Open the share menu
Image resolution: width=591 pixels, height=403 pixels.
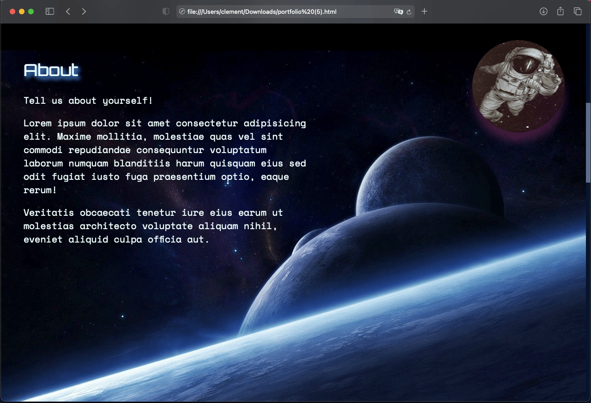[561, 12]
